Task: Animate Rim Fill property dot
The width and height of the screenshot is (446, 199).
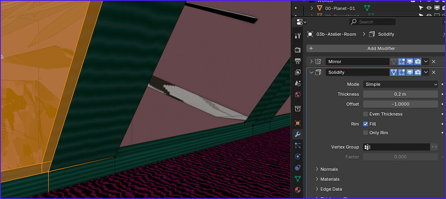Action: (443, 124)
